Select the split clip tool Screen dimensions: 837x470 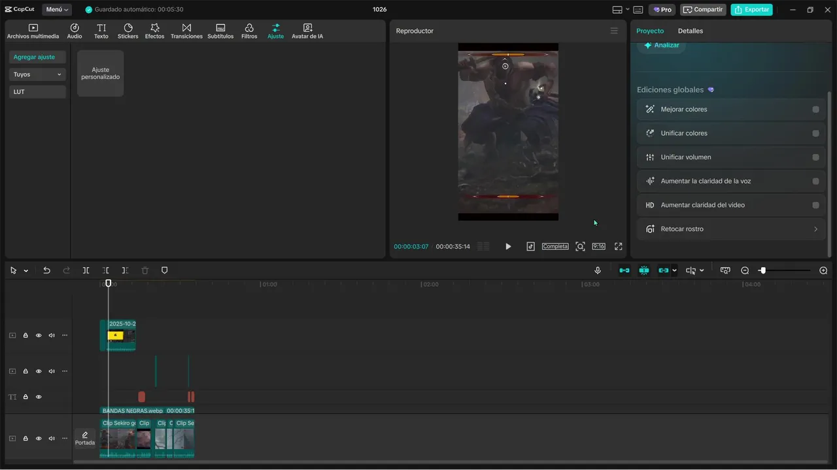coord(86,270)
